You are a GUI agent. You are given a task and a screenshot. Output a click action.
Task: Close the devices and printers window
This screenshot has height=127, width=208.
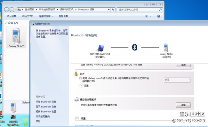(160, 4)
